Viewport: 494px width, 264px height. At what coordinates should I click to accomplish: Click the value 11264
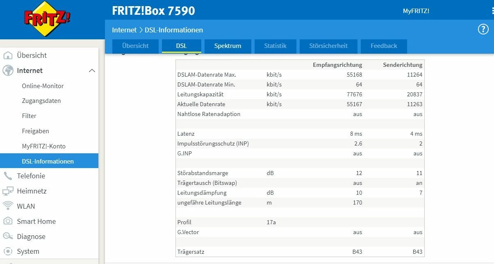(x=414, y=75)
